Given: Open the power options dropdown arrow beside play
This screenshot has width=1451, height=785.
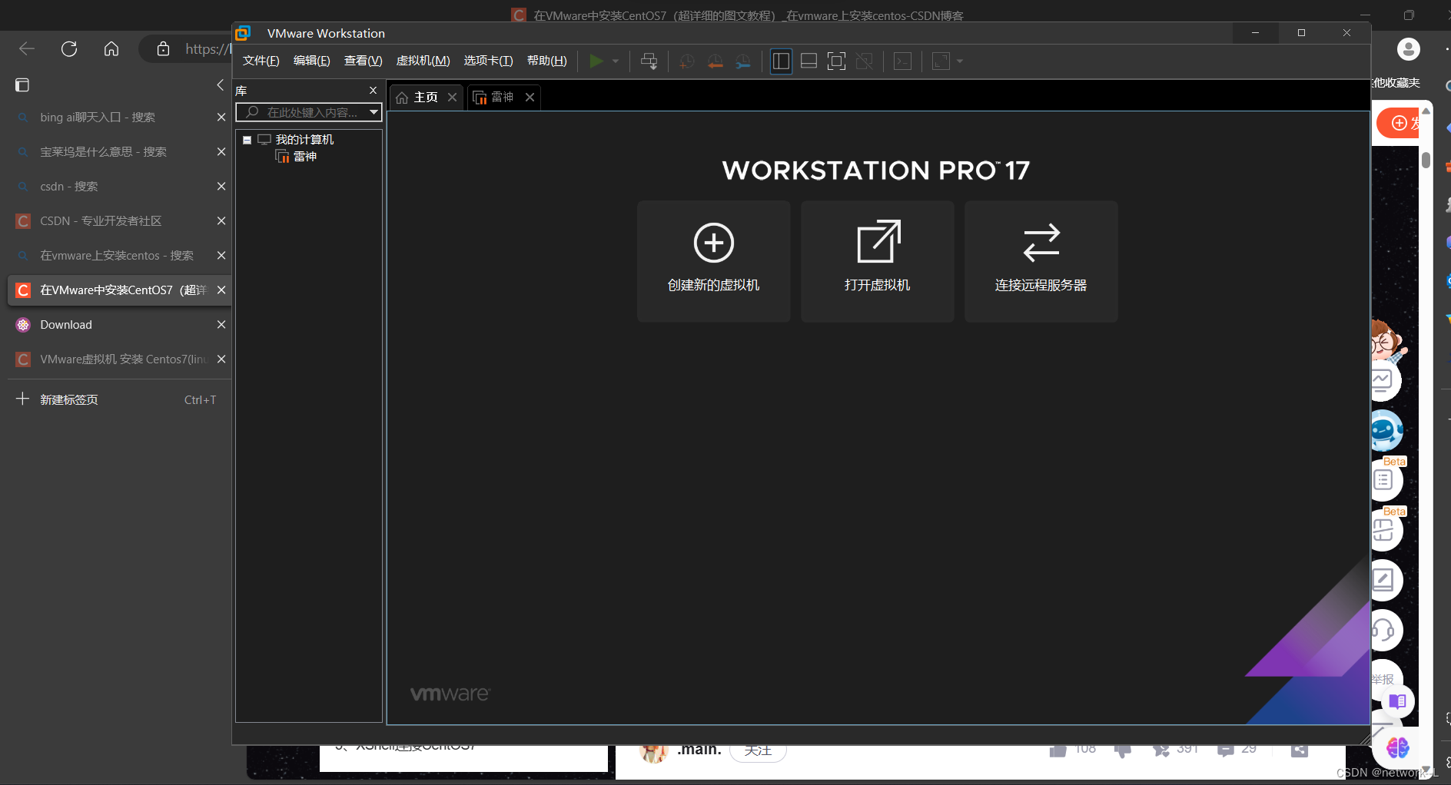Looking at the screenshot, I should pyautogui.click(x=616, y=61).
